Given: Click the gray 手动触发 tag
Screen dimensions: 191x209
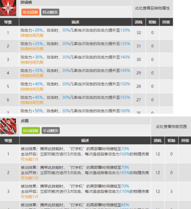Looking at the screenshot, I should (x=51, y=131).
